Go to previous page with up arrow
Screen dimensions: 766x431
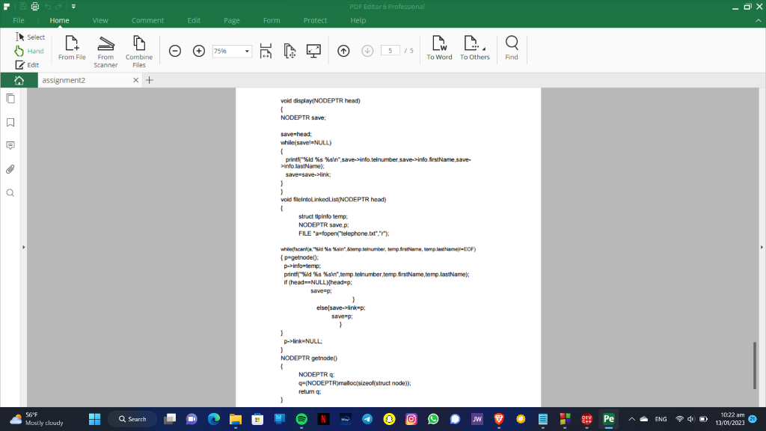point(342,51)
